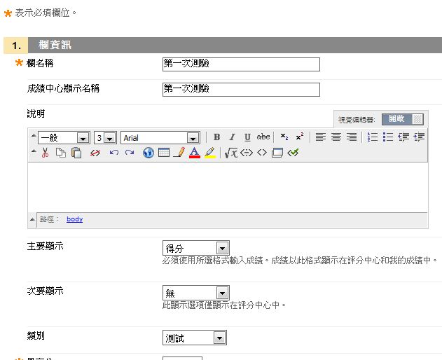442x360 pixels.
Task: Insert a table using the table icon
Action: 164,153
